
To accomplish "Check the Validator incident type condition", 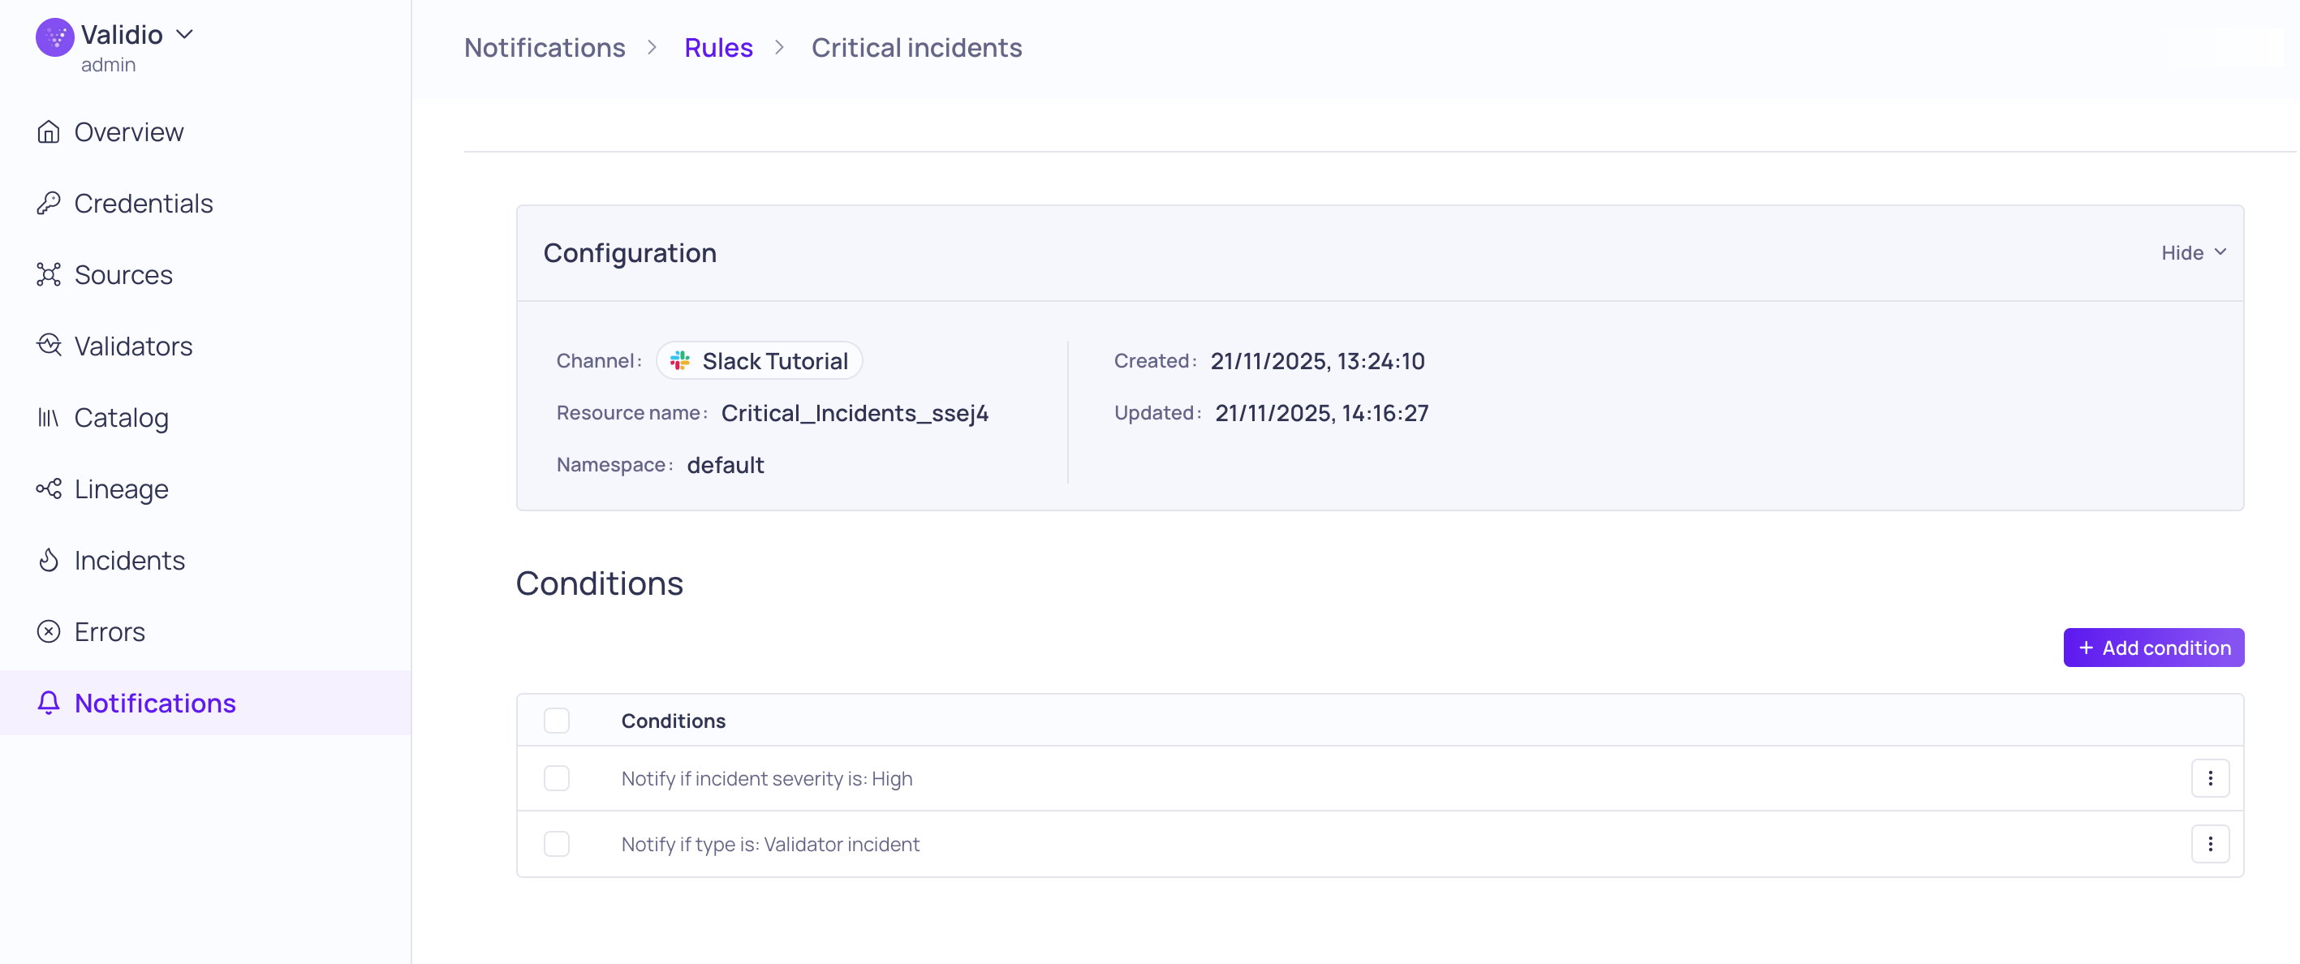I will 556,844.
